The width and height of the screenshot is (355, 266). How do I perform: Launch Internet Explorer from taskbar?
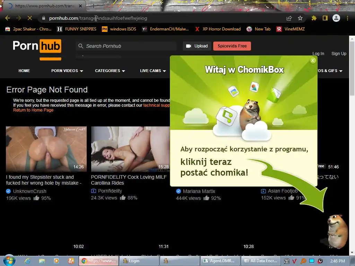[x=27, y=261]
